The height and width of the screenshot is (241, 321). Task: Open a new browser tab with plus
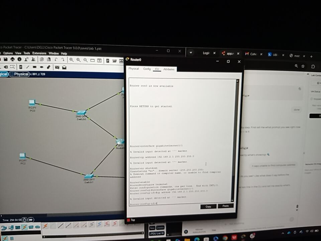coord(311,56)
